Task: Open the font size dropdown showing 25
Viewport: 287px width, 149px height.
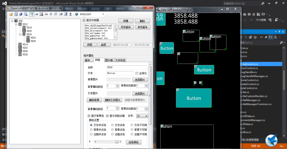Action: pyautogui.click(x=142, y=116)
